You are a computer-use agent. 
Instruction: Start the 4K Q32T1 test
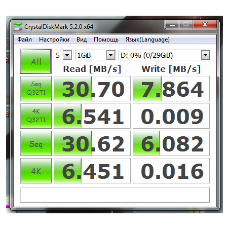[36, 116]
